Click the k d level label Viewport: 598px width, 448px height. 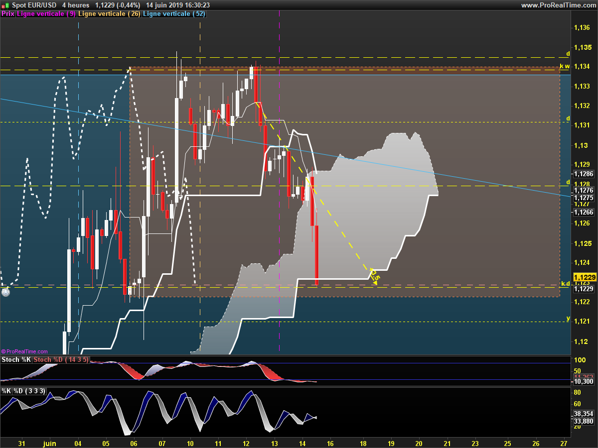565,284
